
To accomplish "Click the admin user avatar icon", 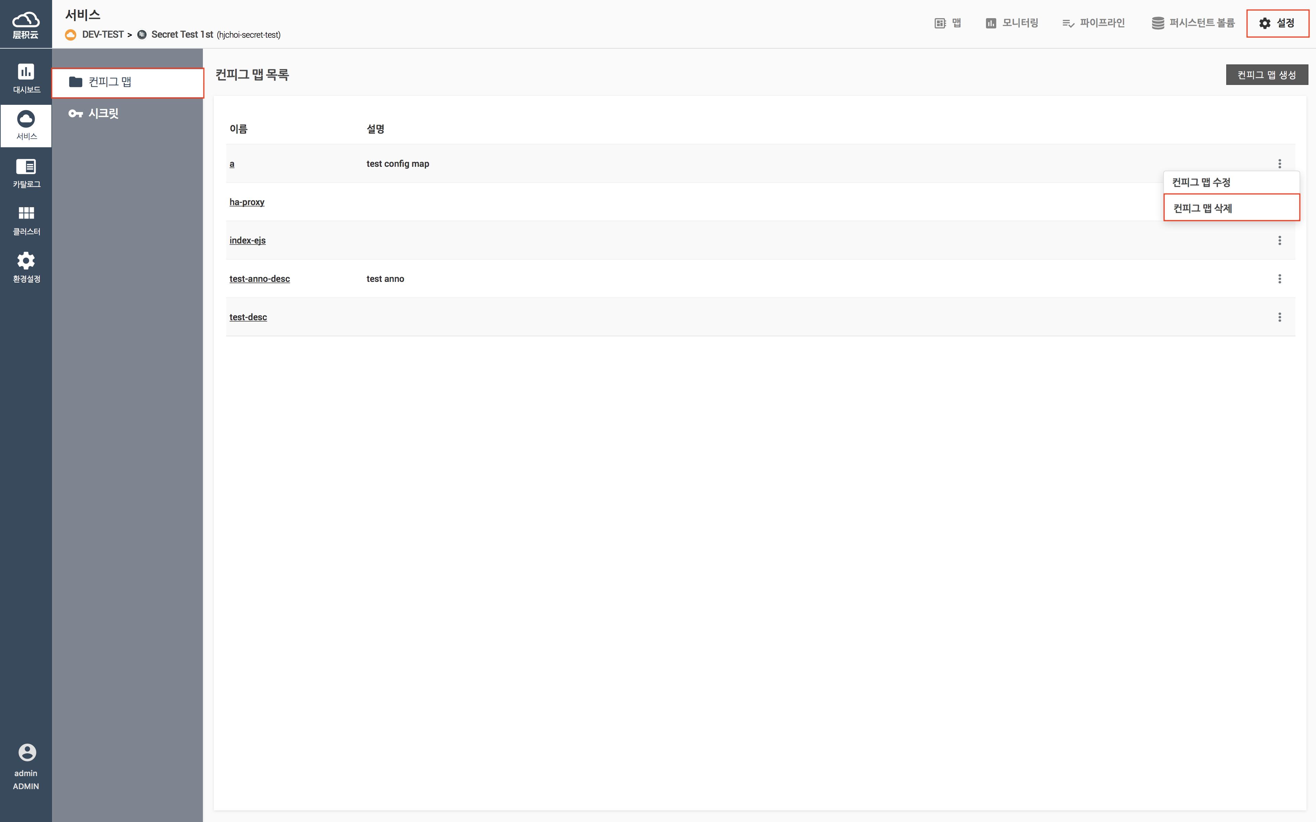I will (27, 752).
